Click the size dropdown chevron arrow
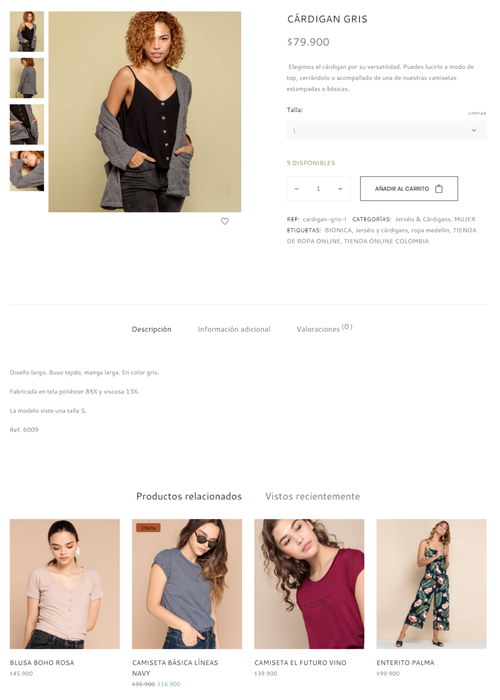 coord(474,130)
